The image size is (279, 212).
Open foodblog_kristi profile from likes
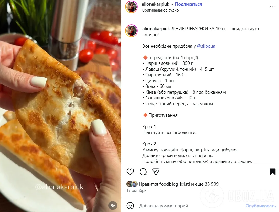[x=175, y=184]
